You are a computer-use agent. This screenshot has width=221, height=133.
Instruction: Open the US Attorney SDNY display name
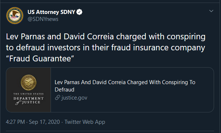coord(51,12)
